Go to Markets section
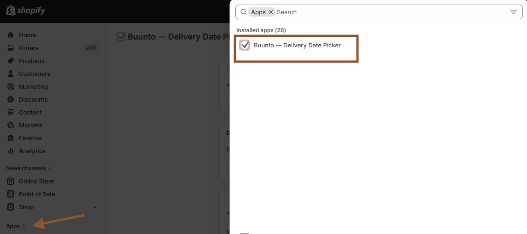Image resolution: width=527 pixels, height=234 pixels. point(30,126)
